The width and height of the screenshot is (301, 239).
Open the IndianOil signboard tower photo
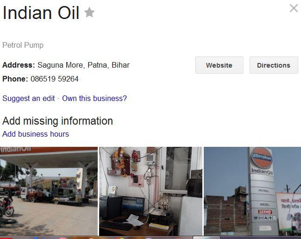(252, 191)
